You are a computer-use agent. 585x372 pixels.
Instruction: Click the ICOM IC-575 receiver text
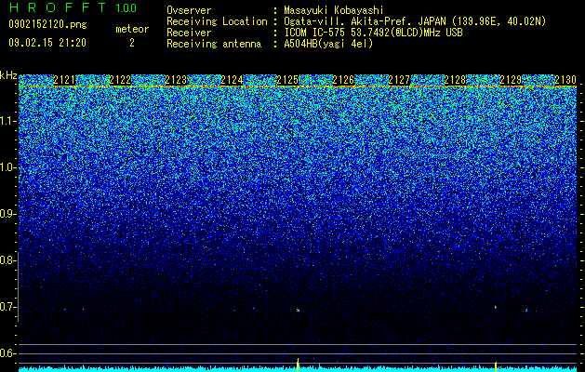[x=373, y=33]
